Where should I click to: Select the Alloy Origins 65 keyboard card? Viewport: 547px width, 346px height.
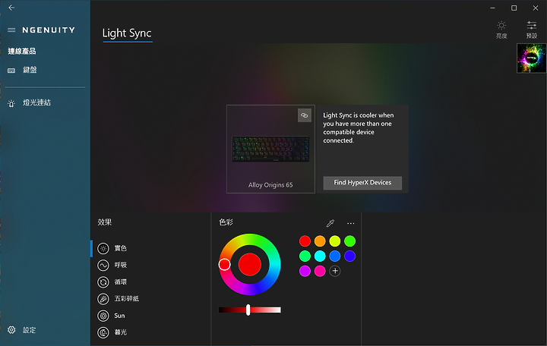[x=270, y=149]
